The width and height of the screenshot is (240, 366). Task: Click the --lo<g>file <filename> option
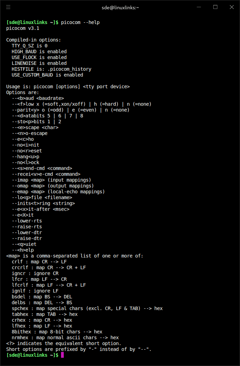[42, 198]
